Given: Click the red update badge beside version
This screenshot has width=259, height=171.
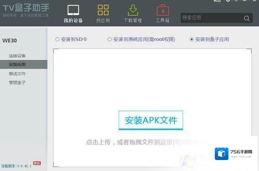Looking at the screenshot, I should (x=37, y=163).
